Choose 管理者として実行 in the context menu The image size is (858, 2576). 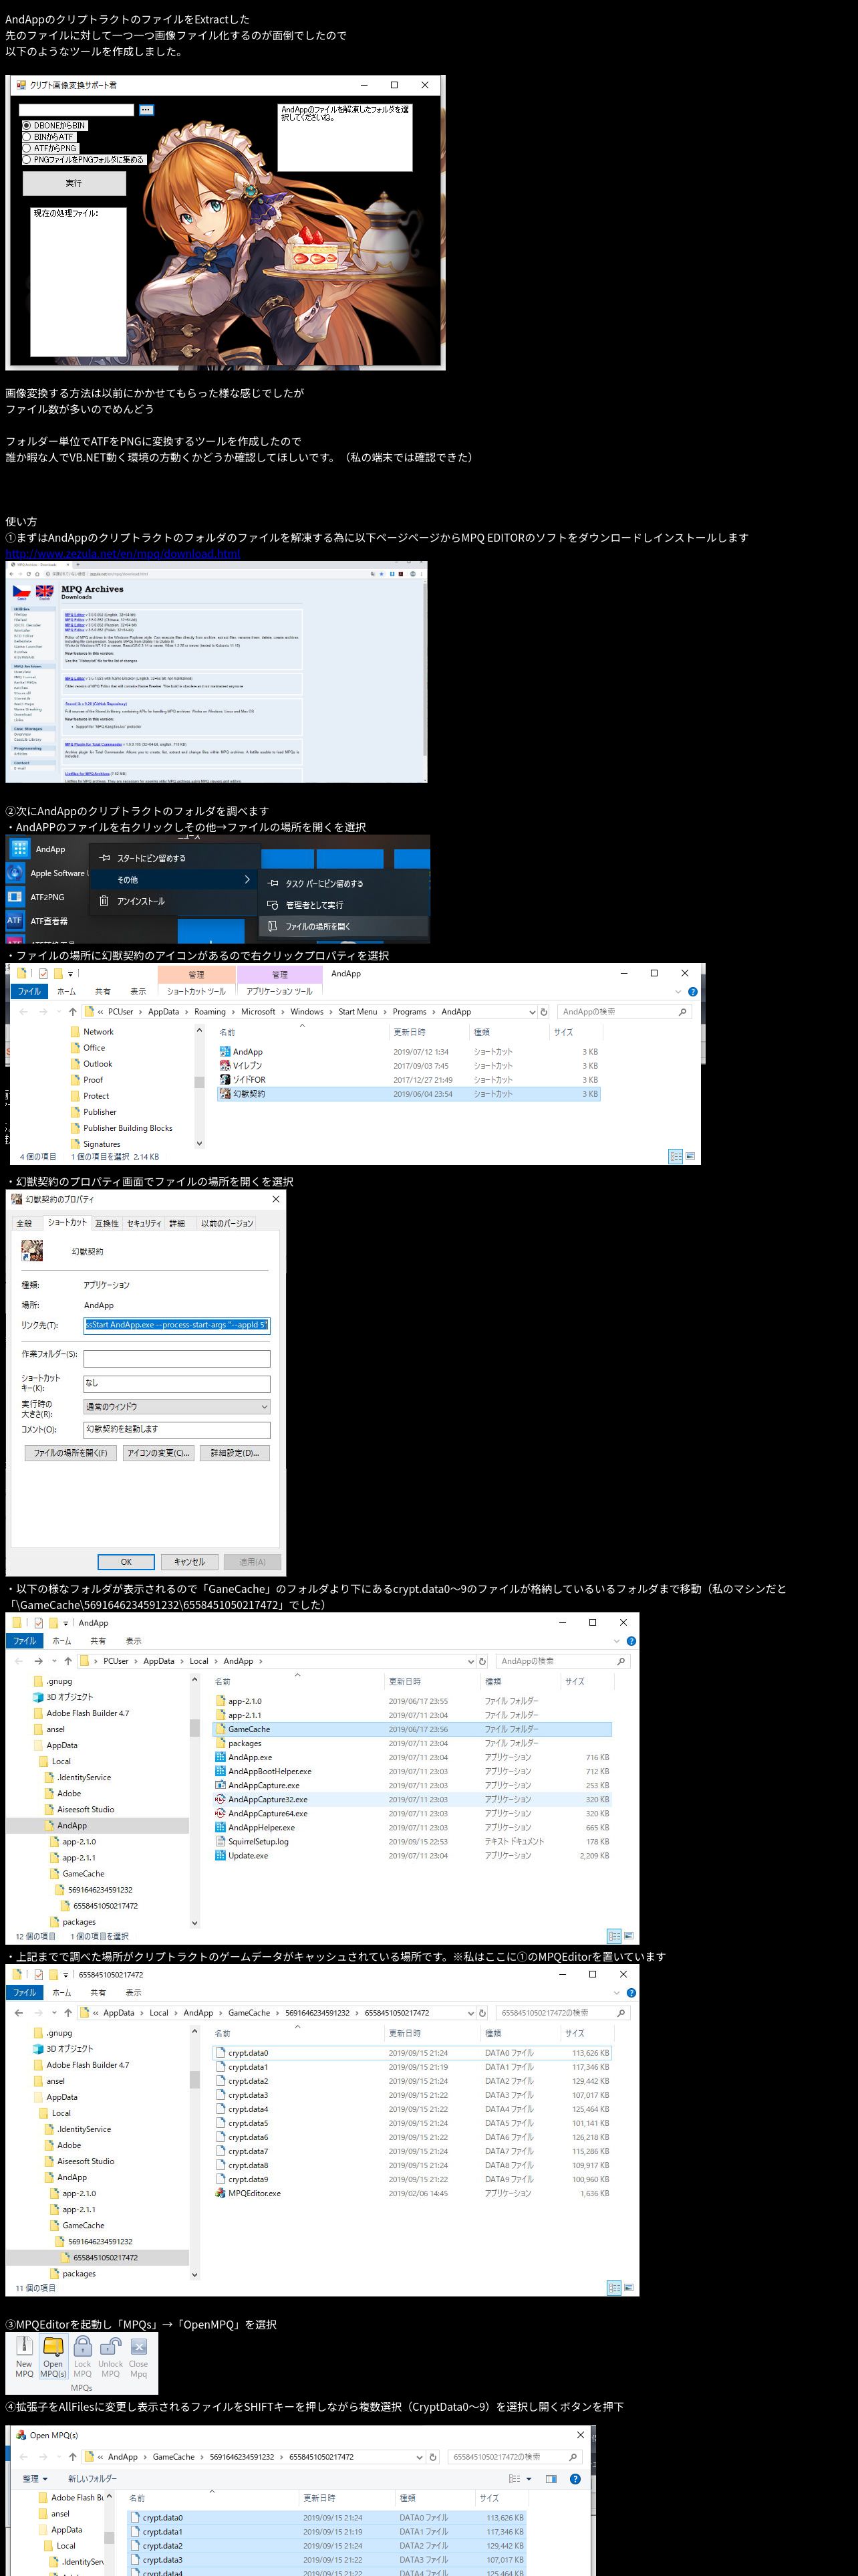(x=343, y=905)
